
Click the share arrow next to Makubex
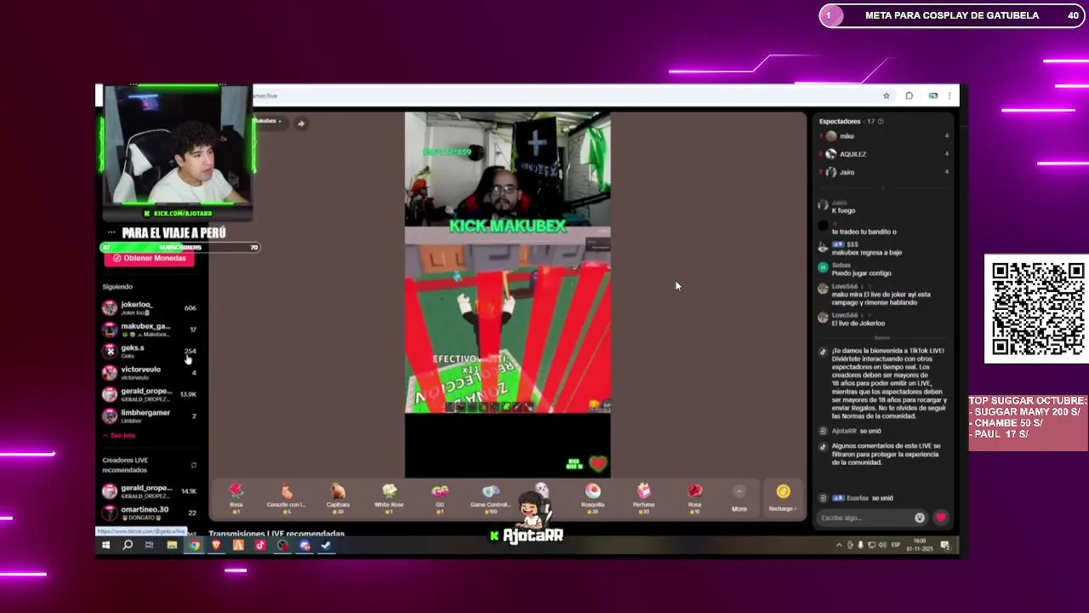(x=300, y=123)
